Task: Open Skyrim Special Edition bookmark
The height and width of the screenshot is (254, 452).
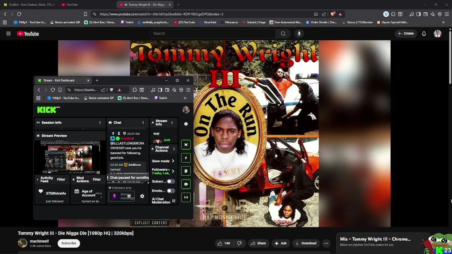Action: point(392,22)
